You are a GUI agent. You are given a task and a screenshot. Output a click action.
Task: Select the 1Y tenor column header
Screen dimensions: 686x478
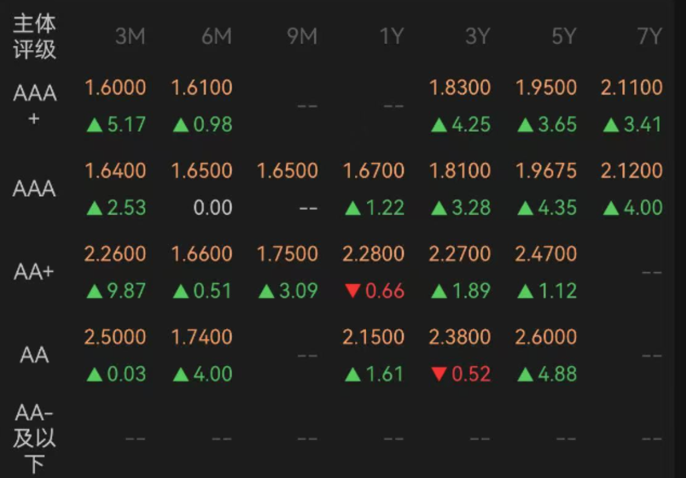(391, 36)
